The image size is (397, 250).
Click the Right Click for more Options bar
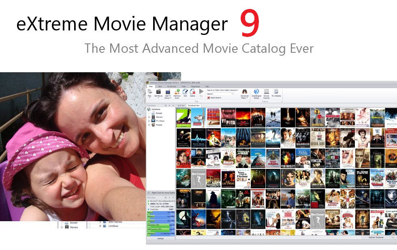pyautogui.click(x=161, y=193)
